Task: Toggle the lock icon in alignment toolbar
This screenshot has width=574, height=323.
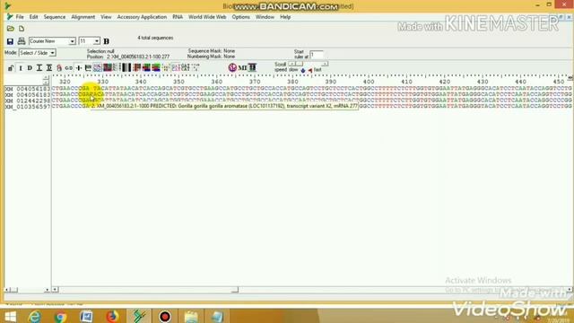Action: click(11, 68)
